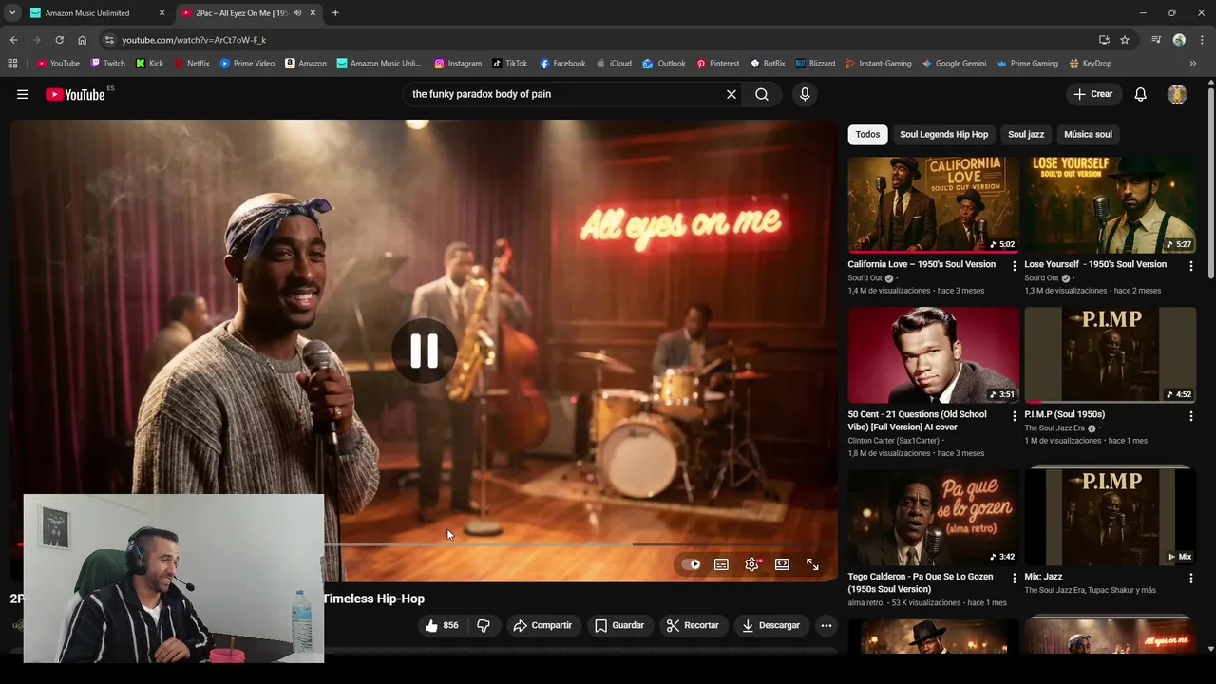Open the Google Gemini bookmark
Screen dimensions: 1216x684
point(954,64)
